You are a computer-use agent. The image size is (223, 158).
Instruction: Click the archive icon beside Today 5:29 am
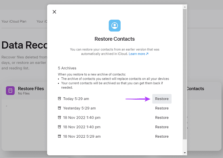click(59, 99)
